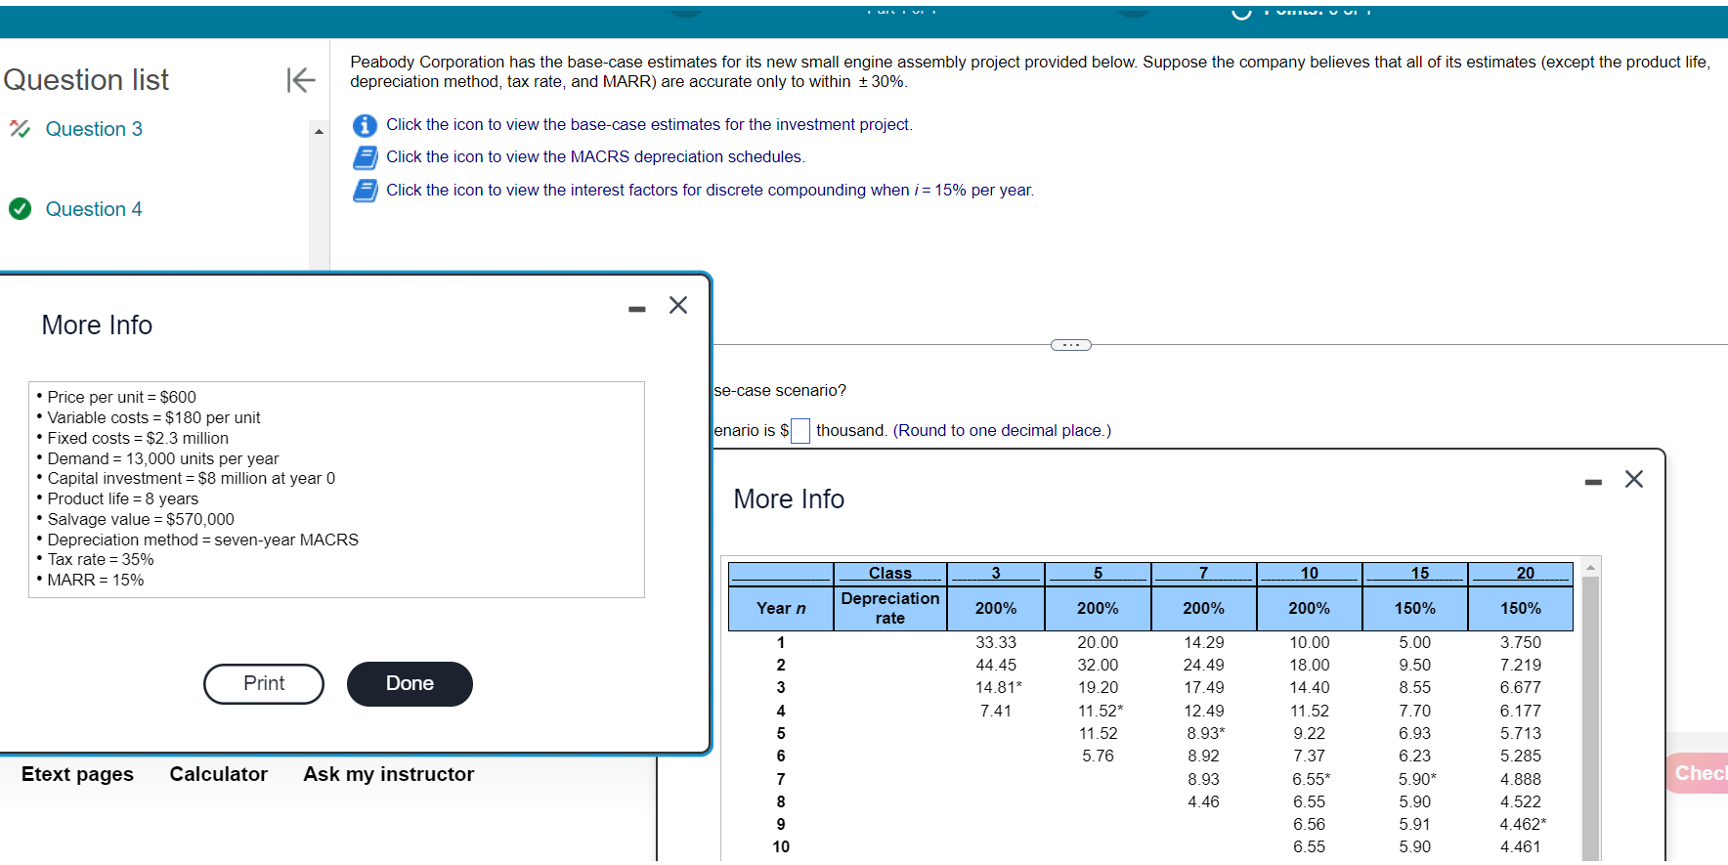This screenshot has width=1728, height=865.
Task: Select the 'Product life = 8 years' line
Action: 123,498
